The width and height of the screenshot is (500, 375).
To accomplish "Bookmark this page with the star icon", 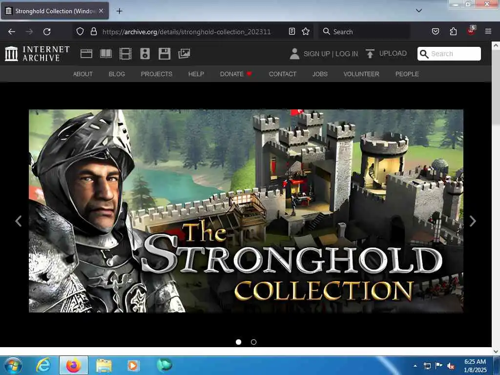I will [x=306, y=31].
